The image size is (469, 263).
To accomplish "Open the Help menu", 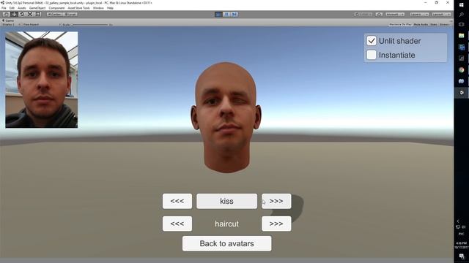I will 110,8.
